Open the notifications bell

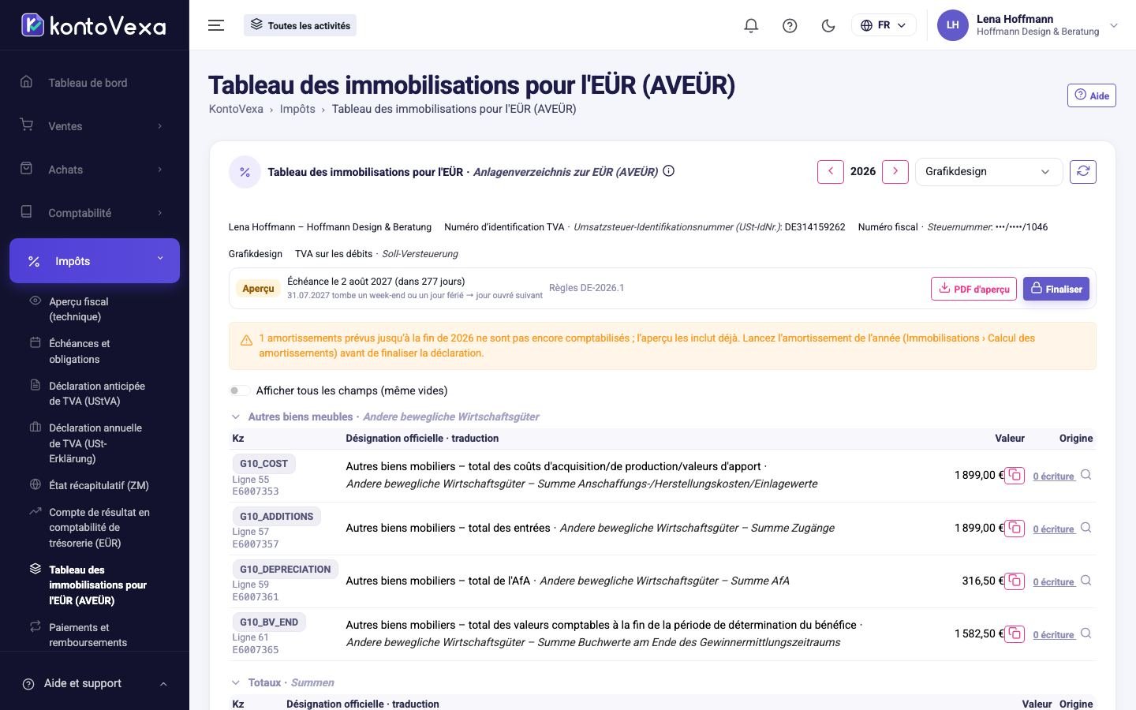pyautogui.click(x=751, y=25)
